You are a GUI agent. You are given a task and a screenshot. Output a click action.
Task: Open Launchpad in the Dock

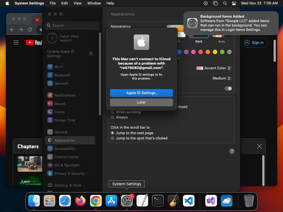point(49,201)
